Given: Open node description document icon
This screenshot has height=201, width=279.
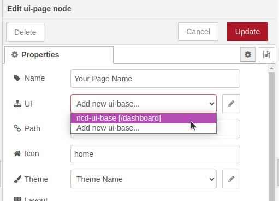Looking at the screenshot, I should 266,55.
